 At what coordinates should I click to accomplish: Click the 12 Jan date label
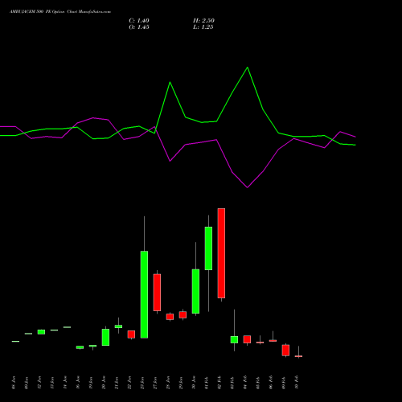39,383
